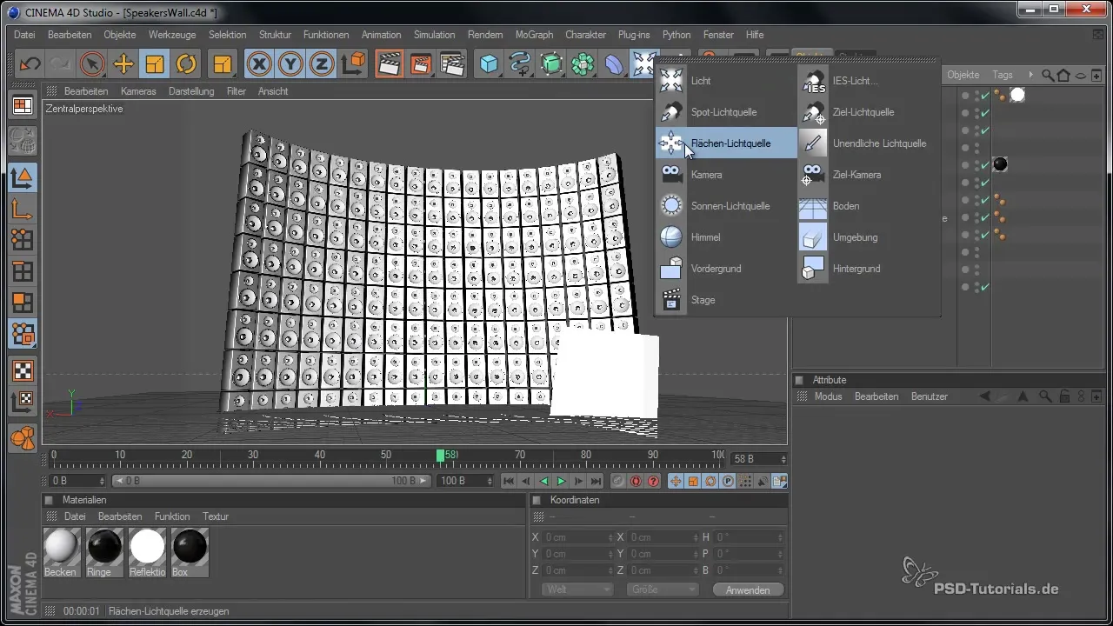Screen dimensions: 1113x626
Task: Click the 0 B start frame stepper arrows
Action: pyautogui.click(x=102, y=481)
